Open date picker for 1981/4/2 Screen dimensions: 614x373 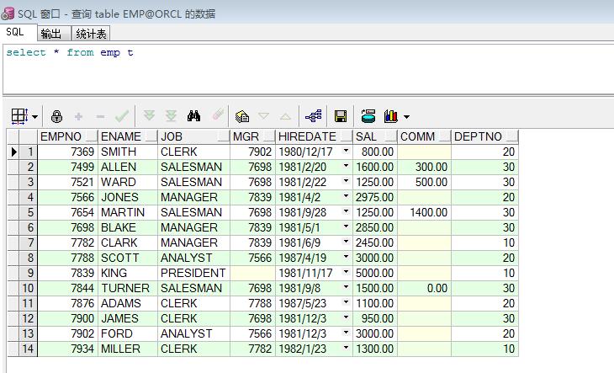coord(346,196)
